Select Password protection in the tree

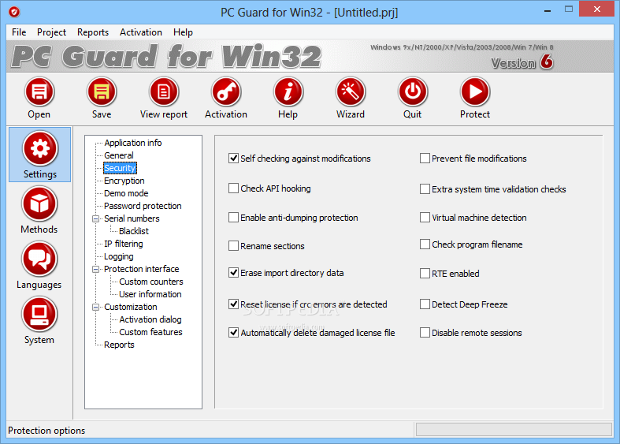coord(143,206)
